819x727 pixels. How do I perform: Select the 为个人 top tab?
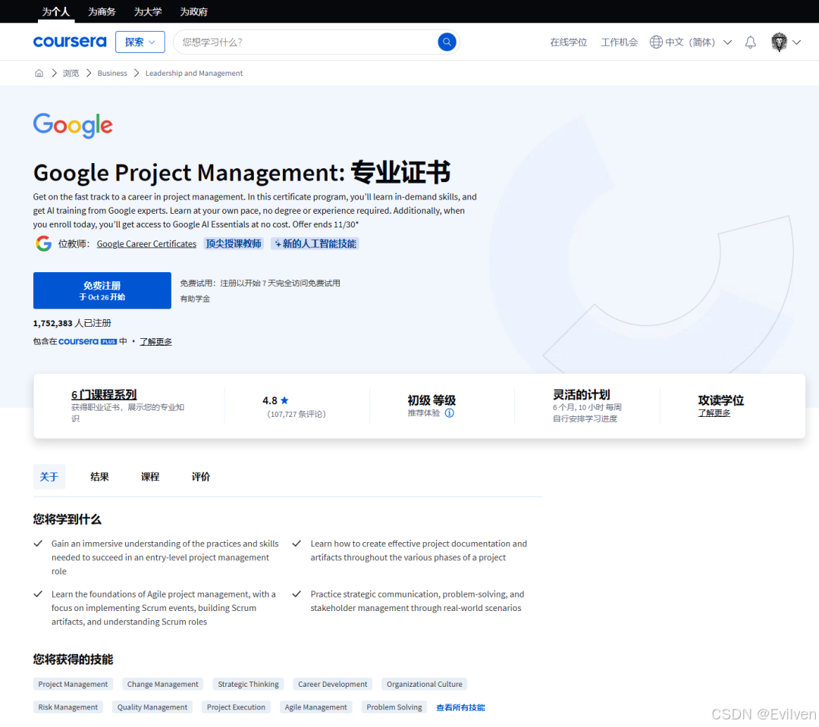click(x=56, y=11)
